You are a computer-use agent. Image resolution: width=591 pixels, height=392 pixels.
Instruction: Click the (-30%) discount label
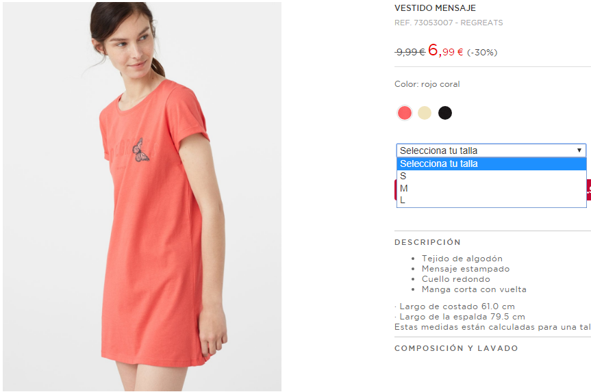[x=482, y=53]
